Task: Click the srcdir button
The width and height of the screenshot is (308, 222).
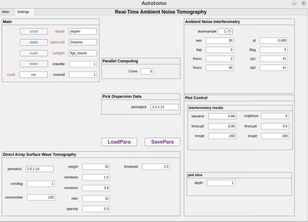Action: [x=34, y=31]
